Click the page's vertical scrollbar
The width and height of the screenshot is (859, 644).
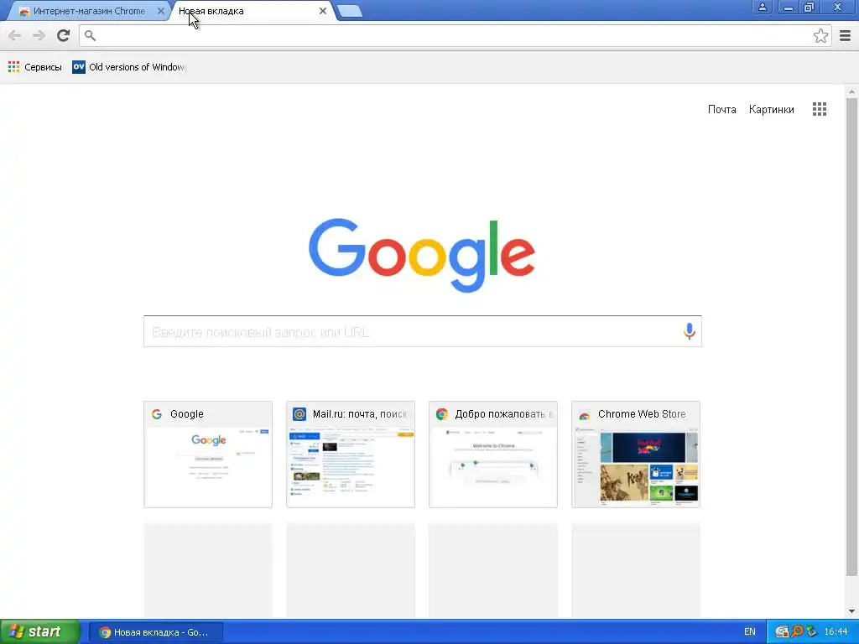tap(851, 337)
